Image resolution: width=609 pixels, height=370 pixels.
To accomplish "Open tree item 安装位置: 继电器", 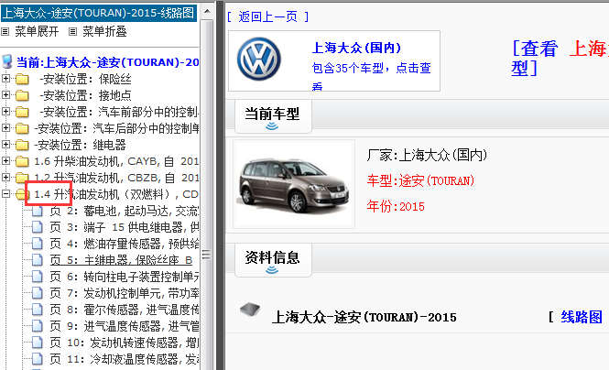I will [x=80, y=146].
